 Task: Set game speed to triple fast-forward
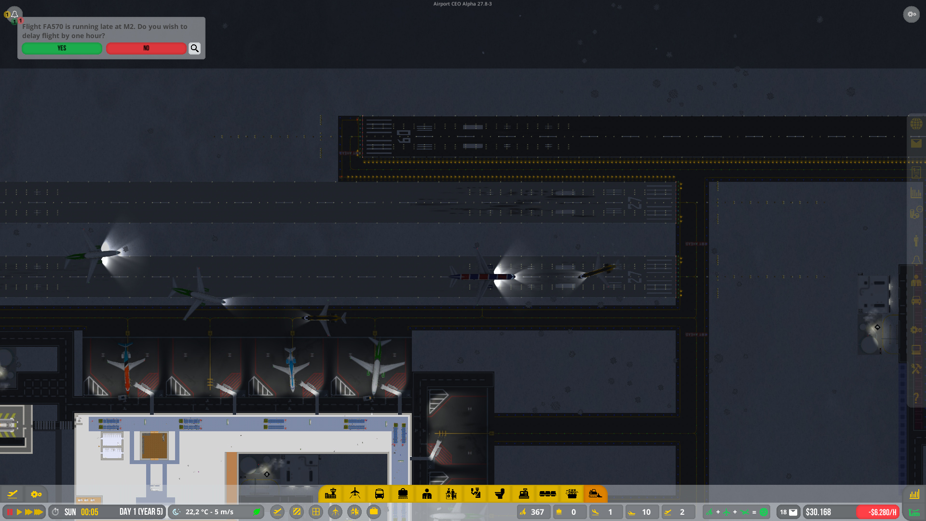coord(39,512)
